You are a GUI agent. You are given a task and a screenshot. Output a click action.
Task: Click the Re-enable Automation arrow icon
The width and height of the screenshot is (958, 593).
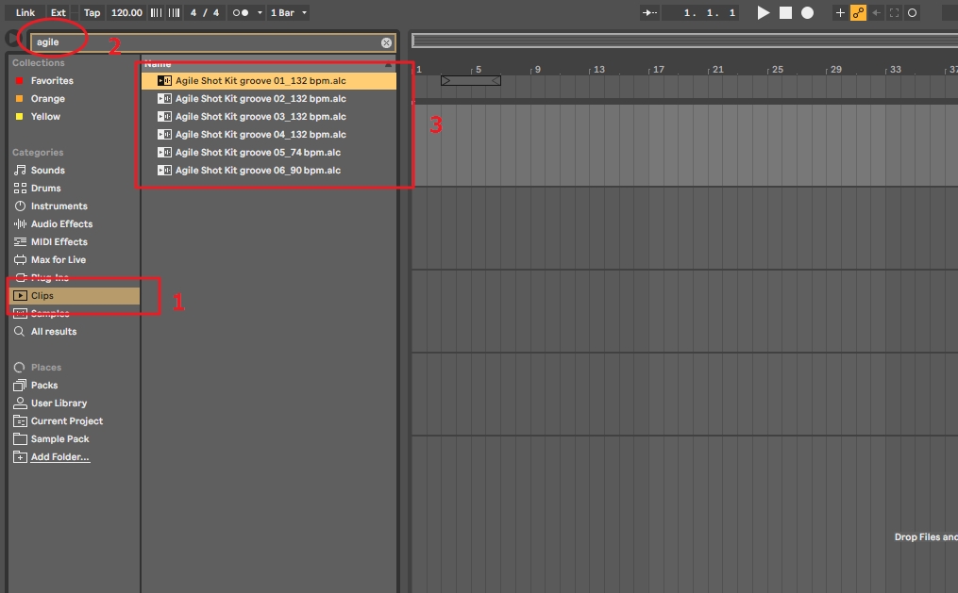(877, 12)
